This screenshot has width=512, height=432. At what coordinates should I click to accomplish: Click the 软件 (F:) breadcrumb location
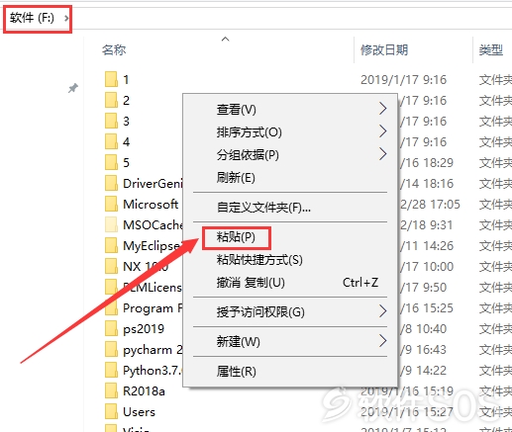(x=32, y=18)
